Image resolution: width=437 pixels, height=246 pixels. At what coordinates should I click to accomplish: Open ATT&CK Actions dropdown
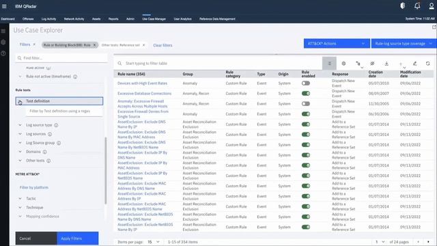click(337, 44)
